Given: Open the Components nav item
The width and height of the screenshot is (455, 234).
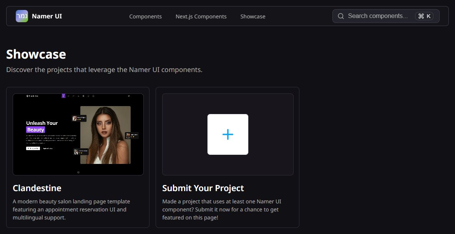Looking at the screenshot, I should tap(145, 16).
